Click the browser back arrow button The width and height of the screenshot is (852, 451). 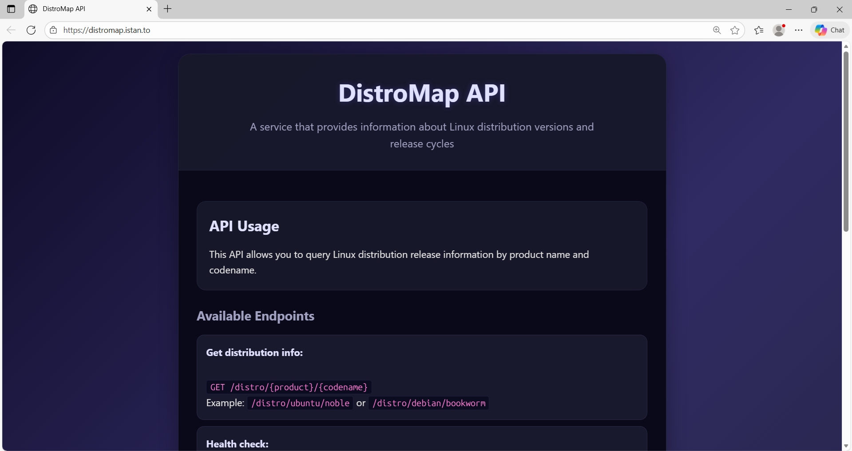[x=11, y=30]
